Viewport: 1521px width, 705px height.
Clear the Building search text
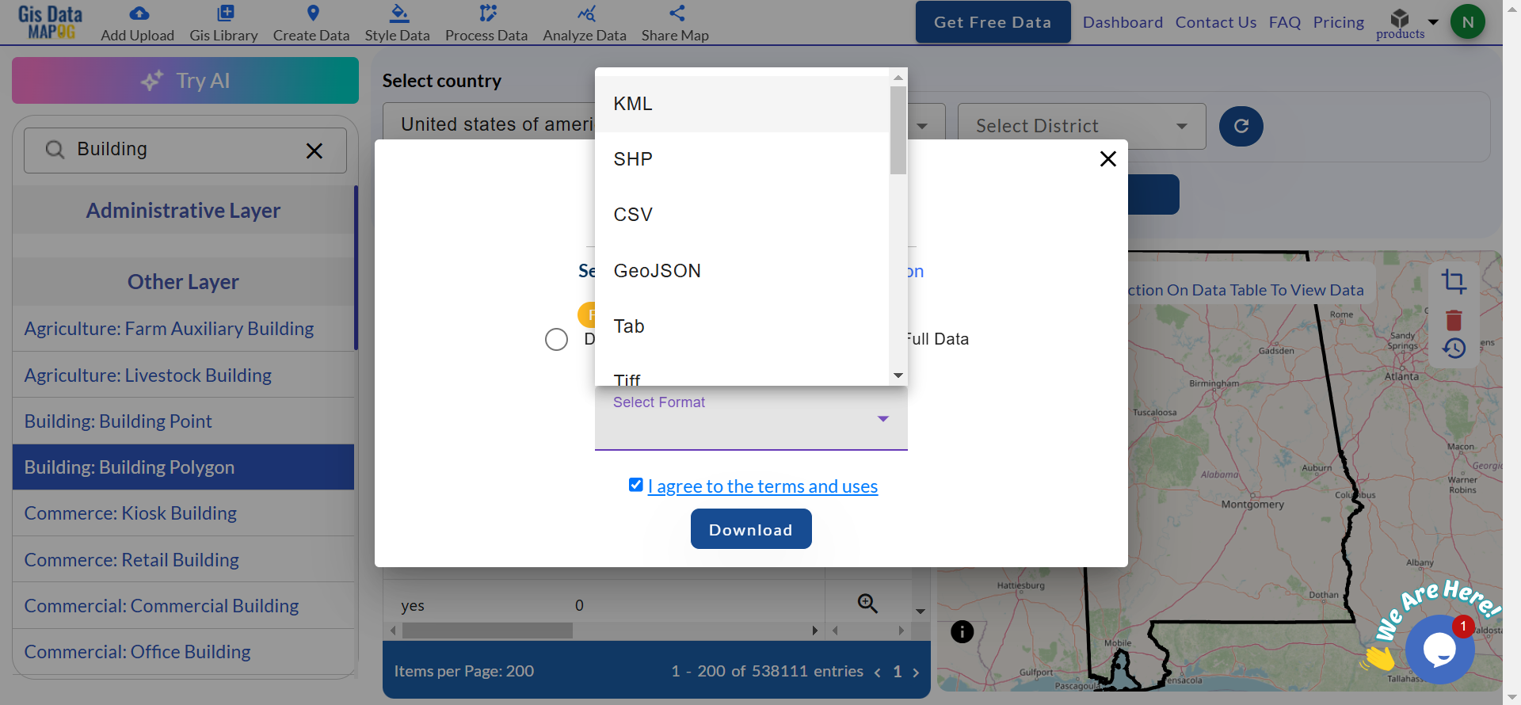coord(314,151)
